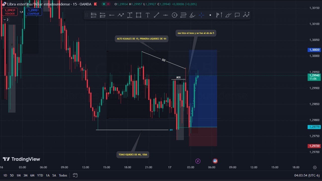
Task: Switch chart range to 1D
Action: [x=5, y=175]
